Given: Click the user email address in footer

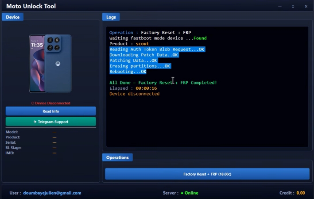Looking at the screenshot, I should point(52,193).
